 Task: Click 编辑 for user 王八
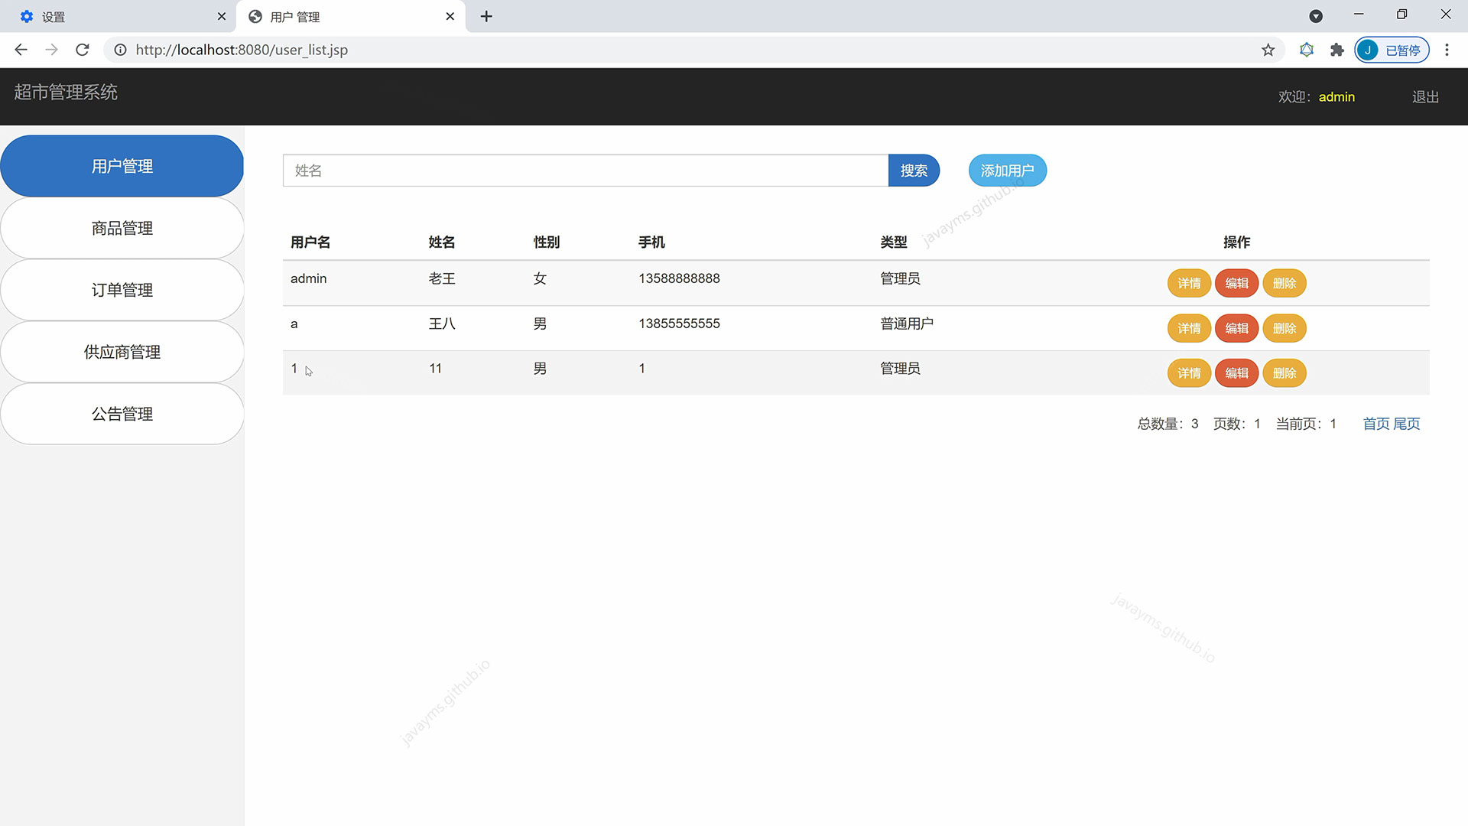[1236, 328]
